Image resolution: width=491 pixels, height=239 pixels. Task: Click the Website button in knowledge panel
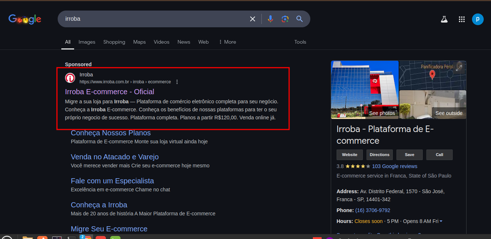click(350, 155)
